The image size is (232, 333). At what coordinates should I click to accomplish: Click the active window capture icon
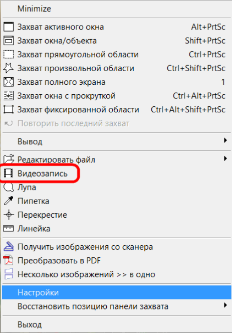(9, 27)
